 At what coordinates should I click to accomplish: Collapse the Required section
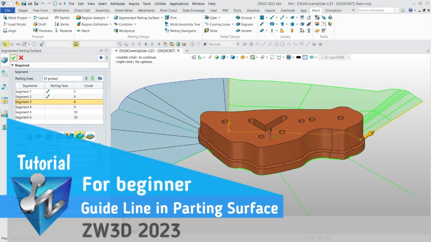pyautogui.click(x=12, y=65)
